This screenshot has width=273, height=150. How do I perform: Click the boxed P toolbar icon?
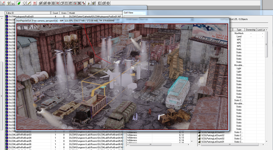(x=71, y=3)
